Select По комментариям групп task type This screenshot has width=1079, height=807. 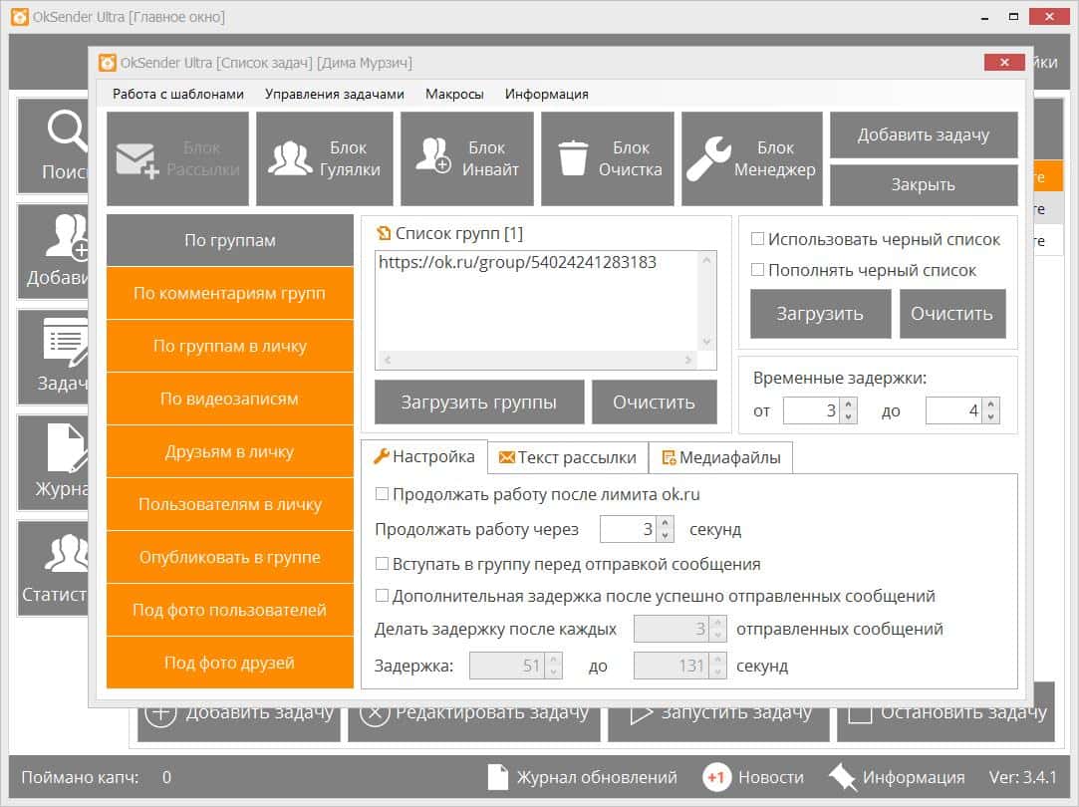[x=230, y=293]
